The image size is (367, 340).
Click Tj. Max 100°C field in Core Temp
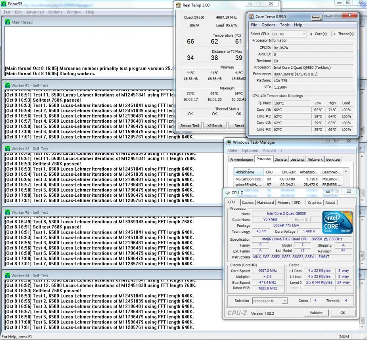(292, 103)
